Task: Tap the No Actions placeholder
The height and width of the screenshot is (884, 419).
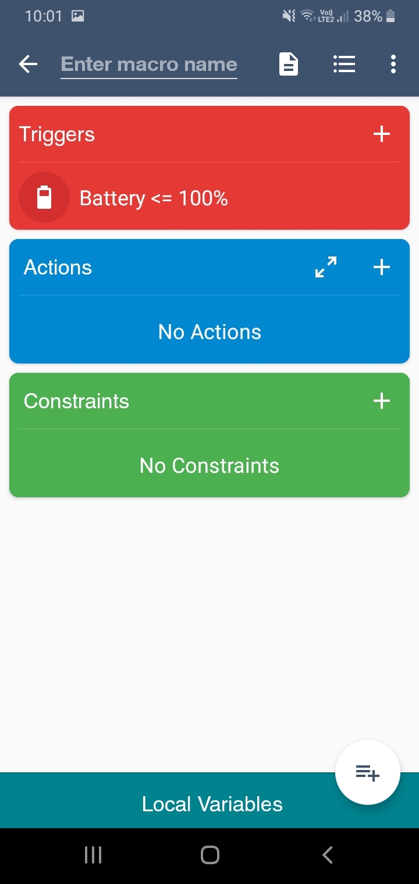Action: [210, 332]
